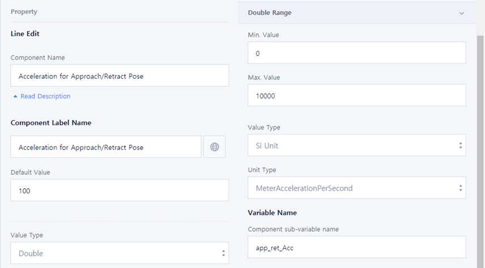Image resolution: width=485 pixels, height=268 pixels.
Task: Click the Min. Value input field
Action: point(357,53)
